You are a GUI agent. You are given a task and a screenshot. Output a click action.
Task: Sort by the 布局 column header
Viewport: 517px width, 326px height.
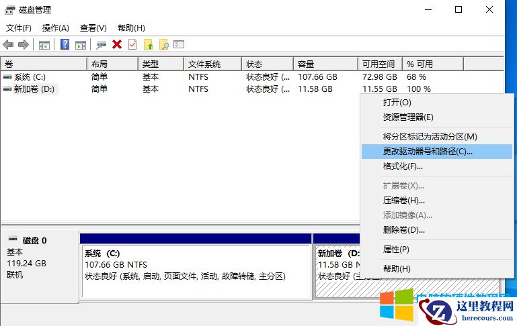[112, 64]
